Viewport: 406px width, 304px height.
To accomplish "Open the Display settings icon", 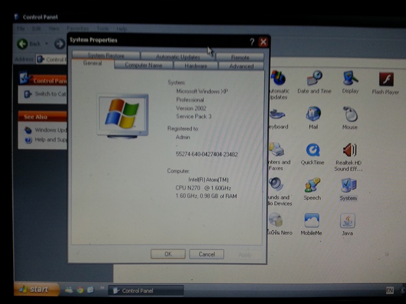I will 350,79.
